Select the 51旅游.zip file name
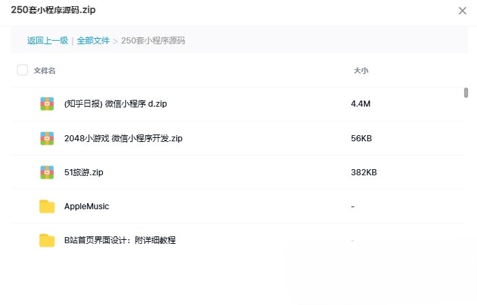The height and width of the screenshot is (305, 477). pyautogui.click(x=84, y=173)
